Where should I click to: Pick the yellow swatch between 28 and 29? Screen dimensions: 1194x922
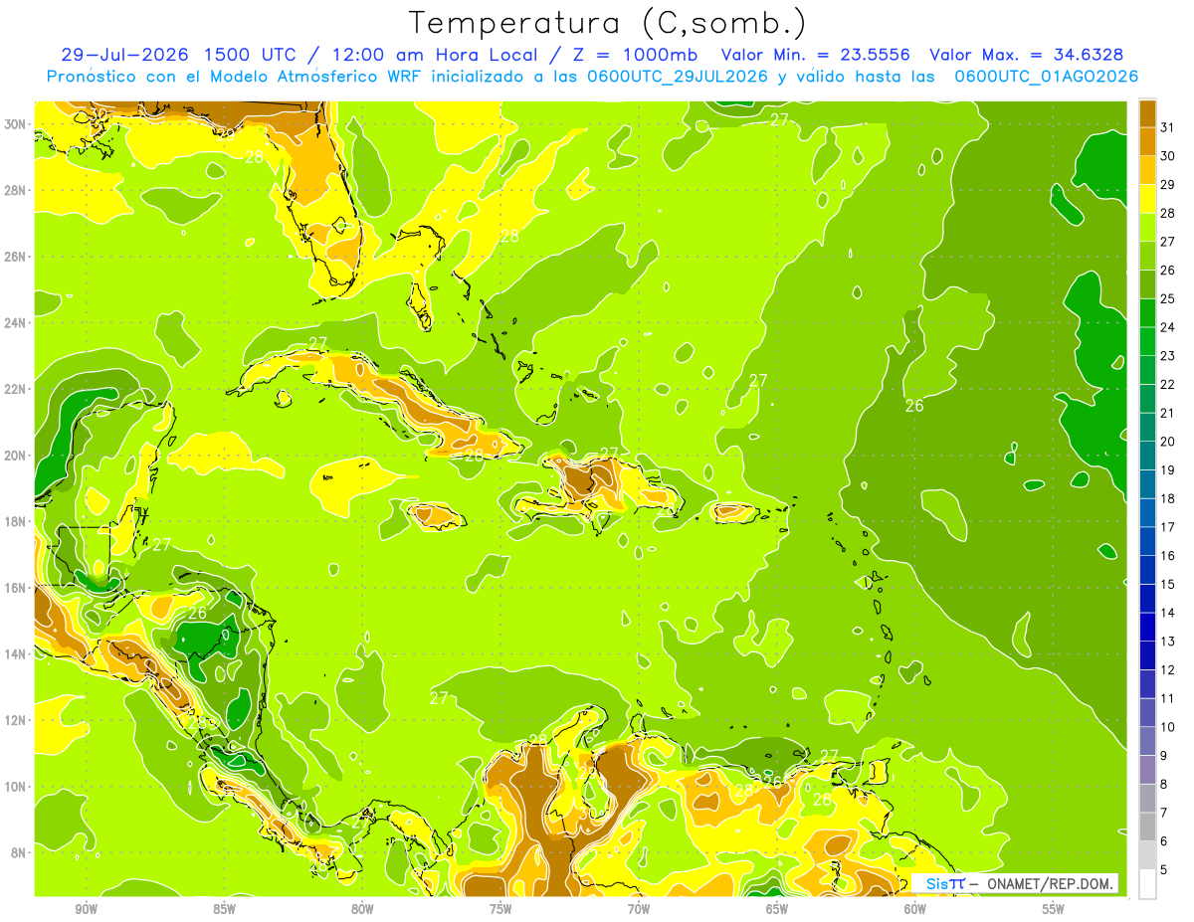[1147, 198]
